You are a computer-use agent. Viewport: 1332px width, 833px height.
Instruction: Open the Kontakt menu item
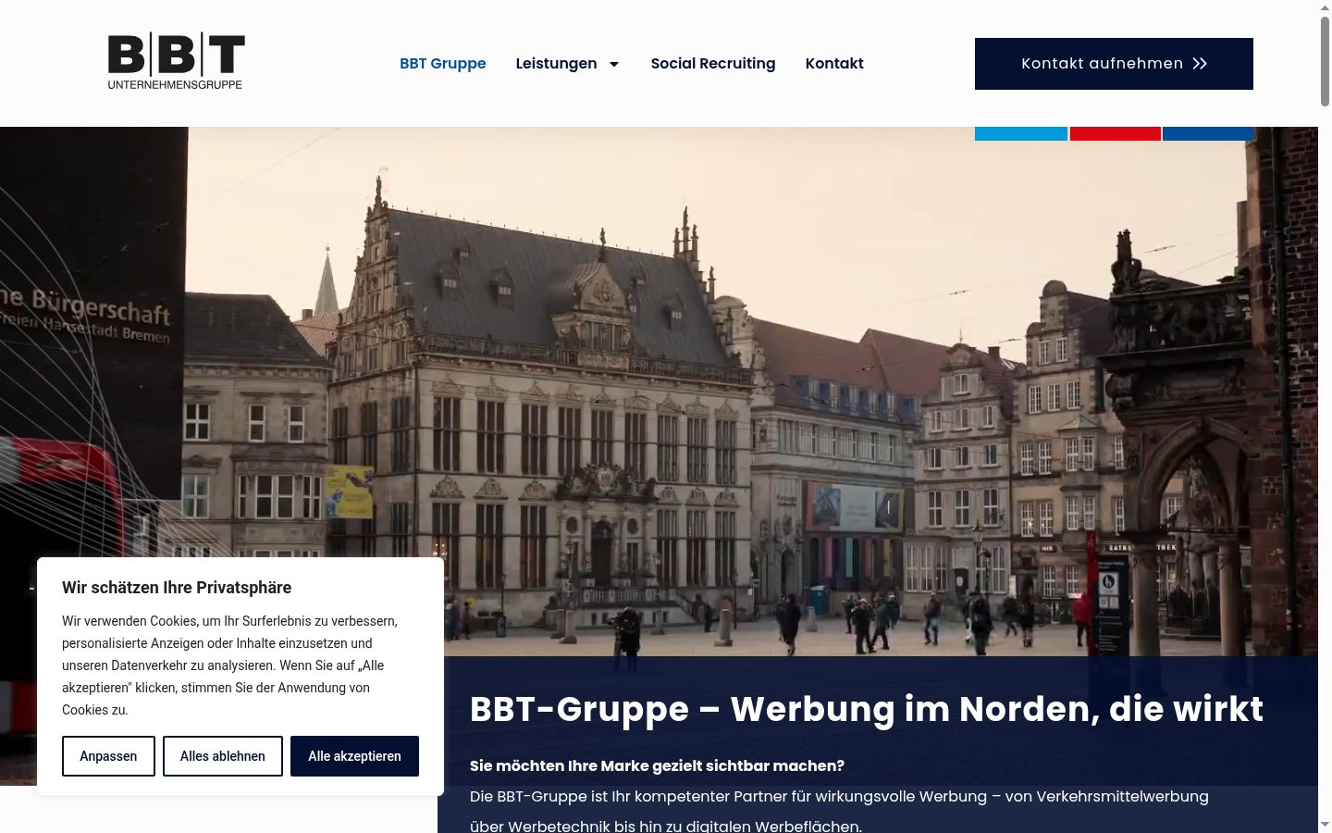click(834, 64)
